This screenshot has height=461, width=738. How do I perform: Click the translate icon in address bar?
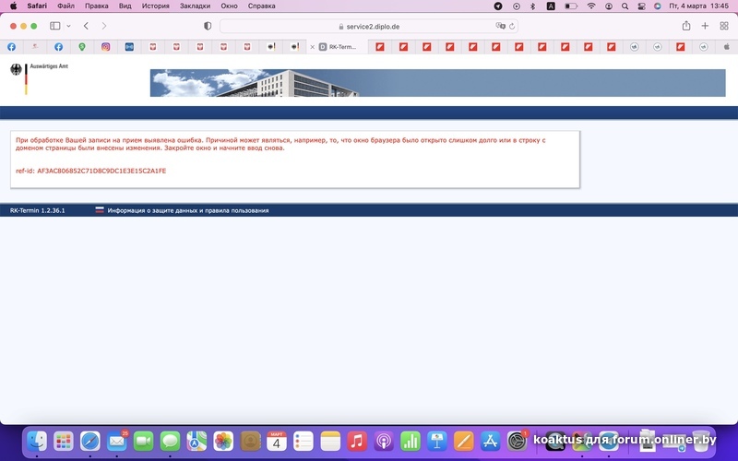tap(500, 26)
